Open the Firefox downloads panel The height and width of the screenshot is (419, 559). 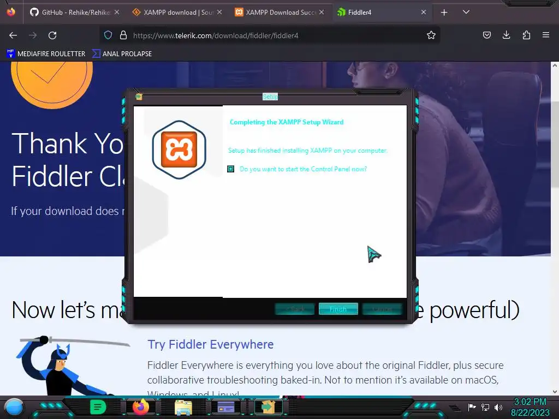point(506,35)
